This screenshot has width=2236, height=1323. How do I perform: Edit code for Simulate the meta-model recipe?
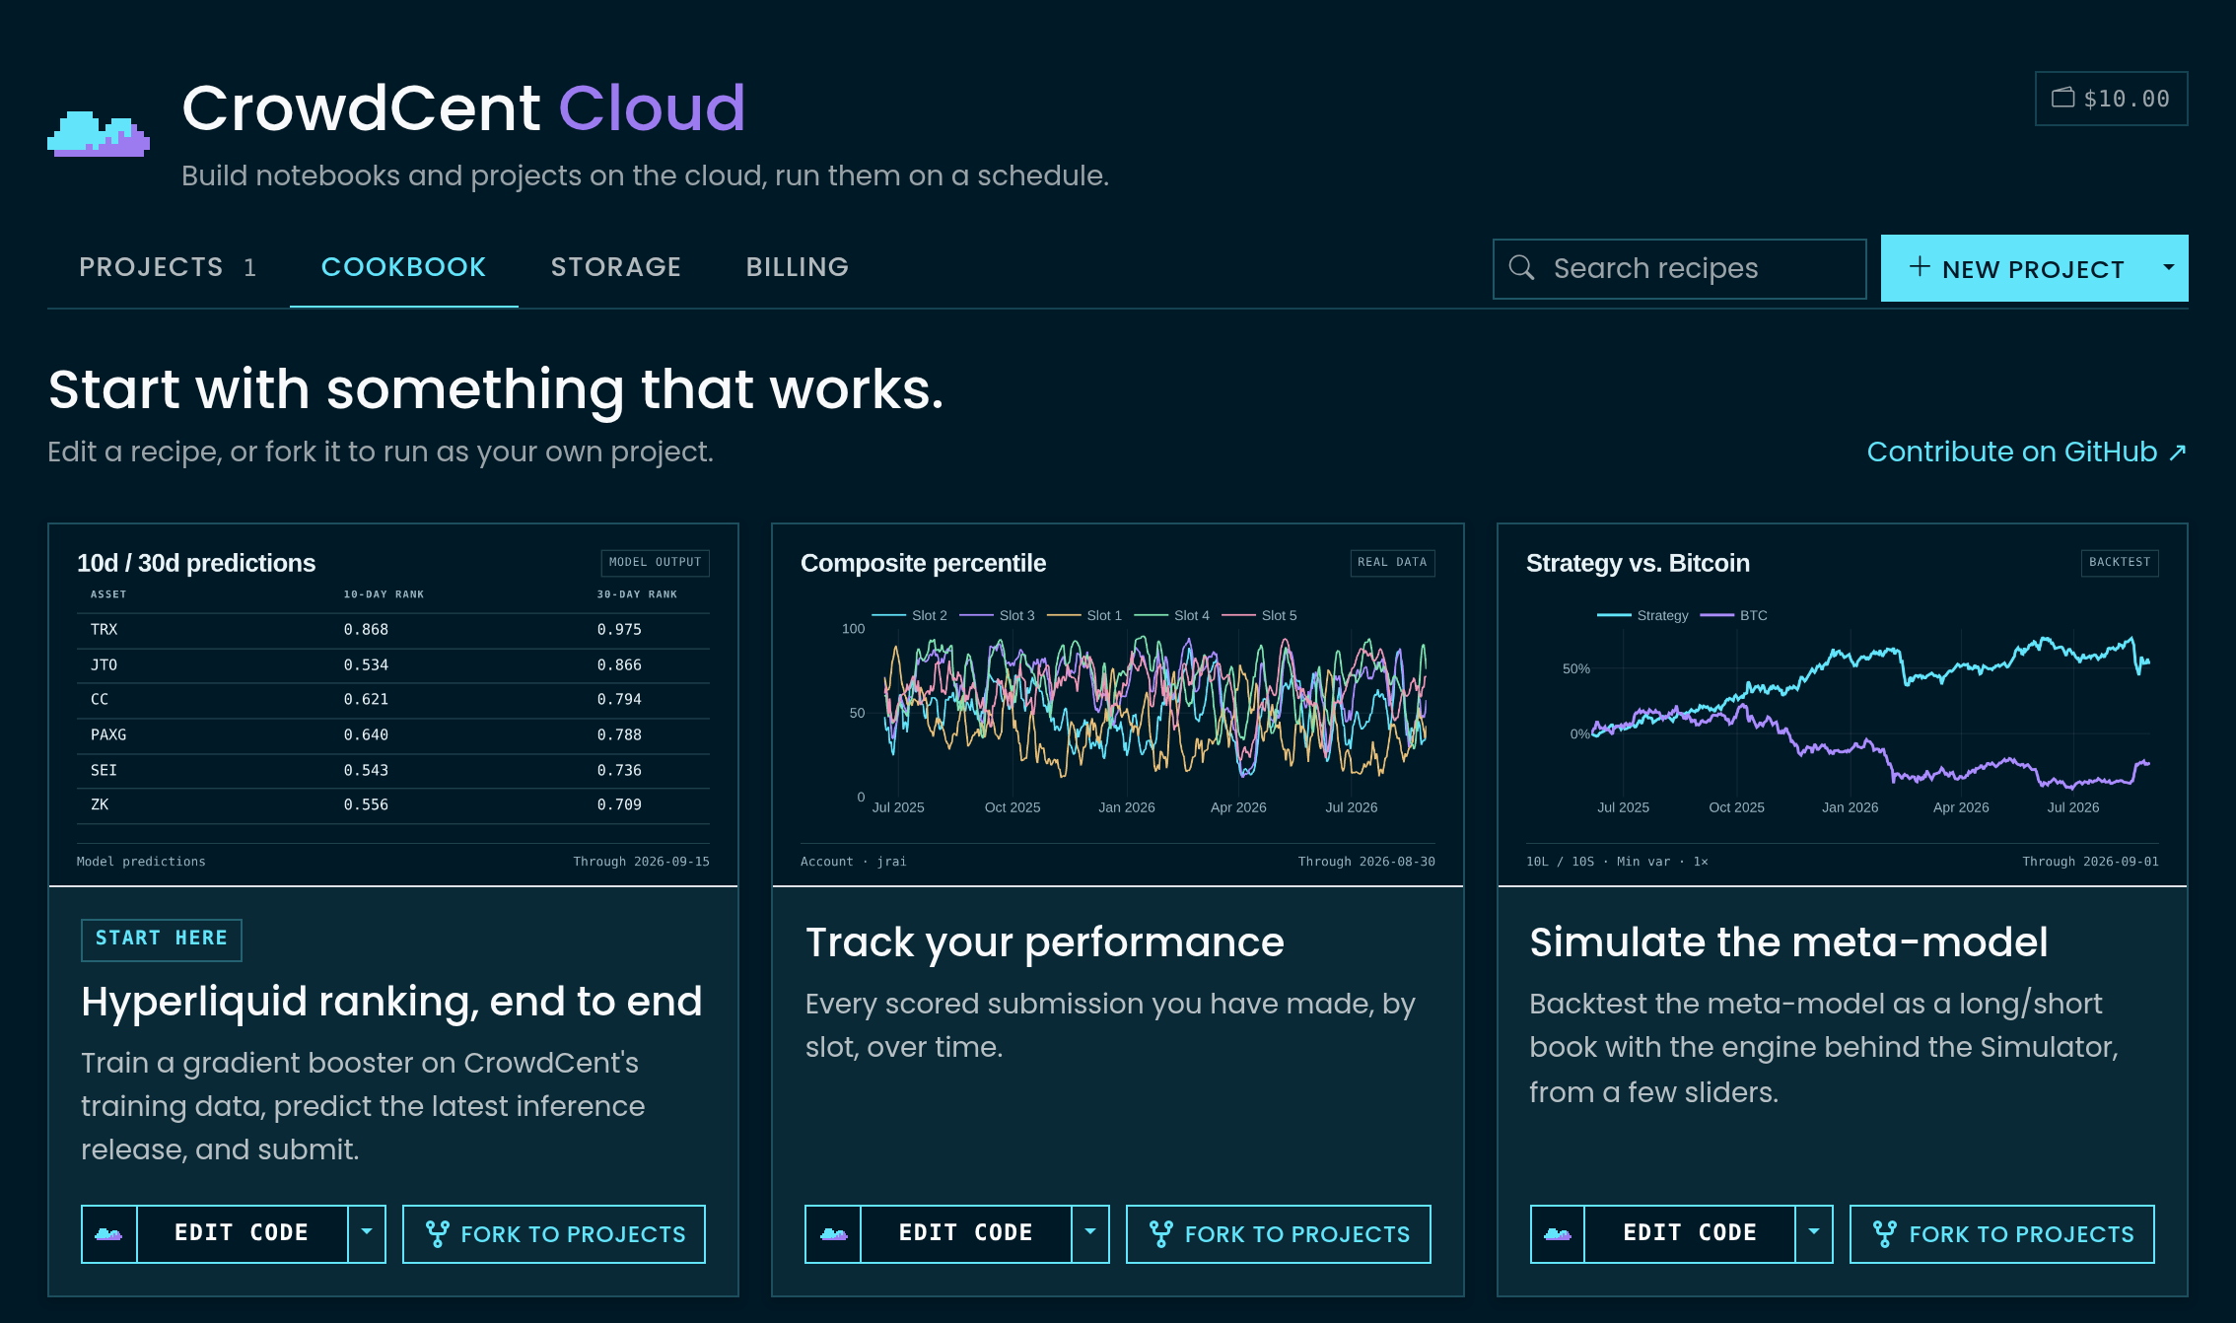point(1690,1234)
